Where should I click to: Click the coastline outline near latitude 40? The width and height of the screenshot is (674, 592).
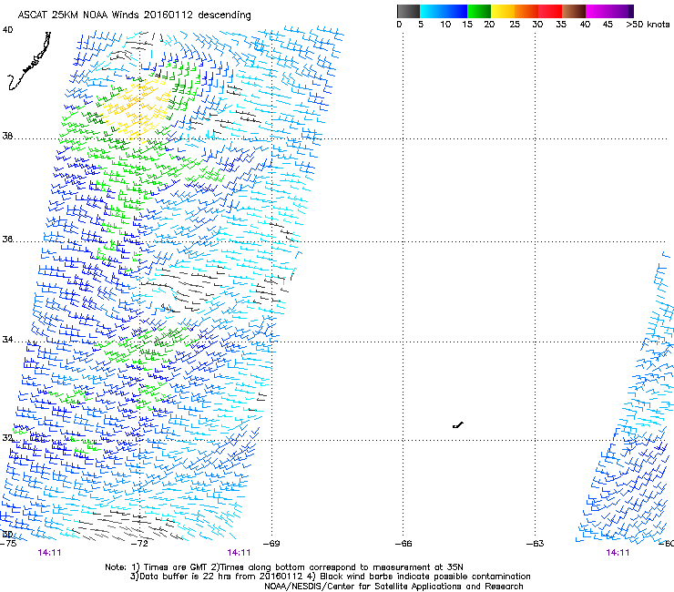point(29,61)
